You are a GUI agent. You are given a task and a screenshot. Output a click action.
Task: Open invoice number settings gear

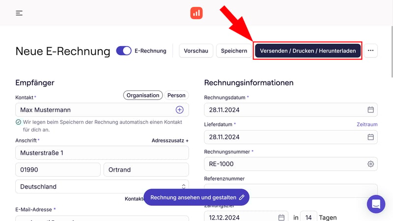point(371,164)
